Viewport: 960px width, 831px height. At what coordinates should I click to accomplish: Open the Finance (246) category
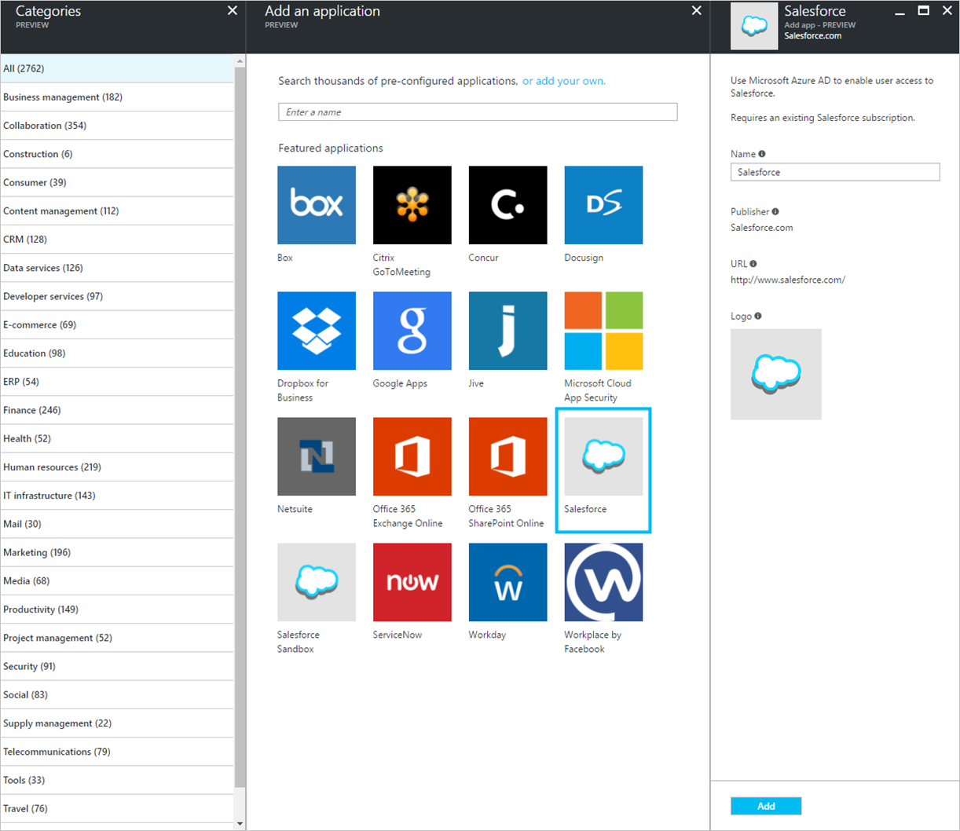pyautogui.click(x=117, y=410)
